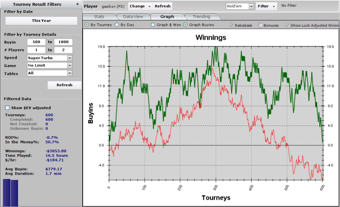340x207 pixels.
Task: Click the ROI% value -0.7%
Action: pyautogui.click(x=51, y=138)
